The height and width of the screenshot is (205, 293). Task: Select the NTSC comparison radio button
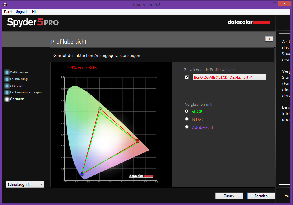tap(187, 119)
